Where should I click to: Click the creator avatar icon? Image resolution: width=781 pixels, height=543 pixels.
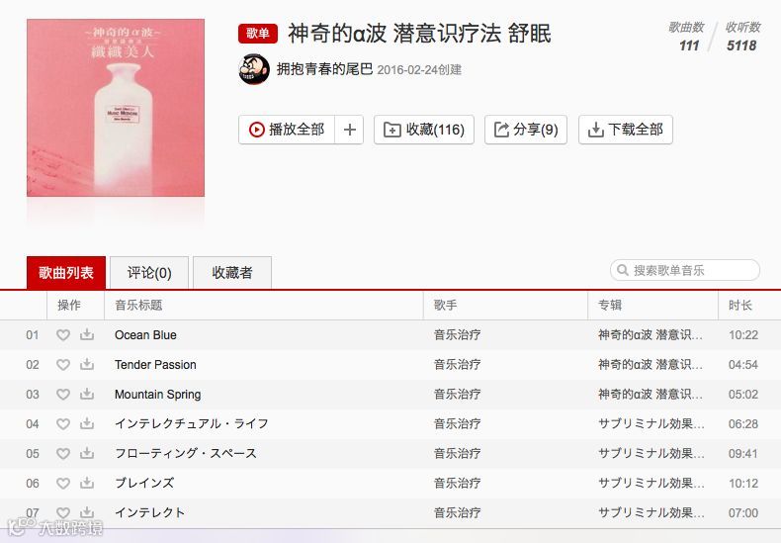(254, 69)
